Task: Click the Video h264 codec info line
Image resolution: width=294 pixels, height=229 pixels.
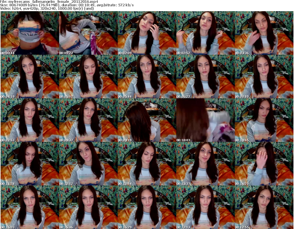Action: click(x=47, y=8)
